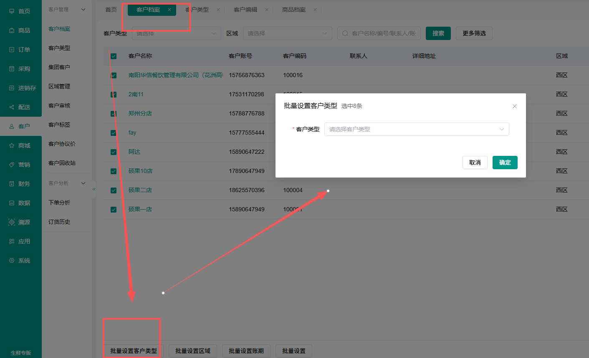Screen dimensions: 589x358
Task: Click the search magnifier icon in search box
Action: tap(345, 33)
